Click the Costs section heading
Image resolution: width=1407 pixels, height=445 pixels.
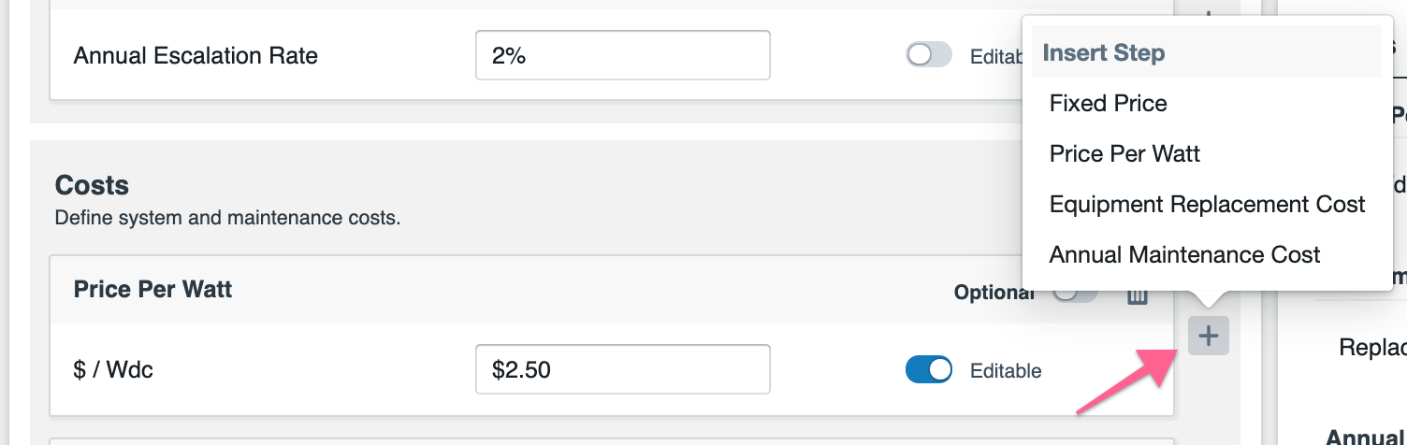[92, 184]
